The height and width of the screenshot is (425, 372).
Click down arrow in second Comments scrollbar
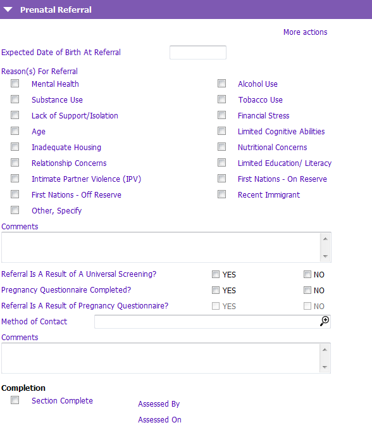point(325,367)
